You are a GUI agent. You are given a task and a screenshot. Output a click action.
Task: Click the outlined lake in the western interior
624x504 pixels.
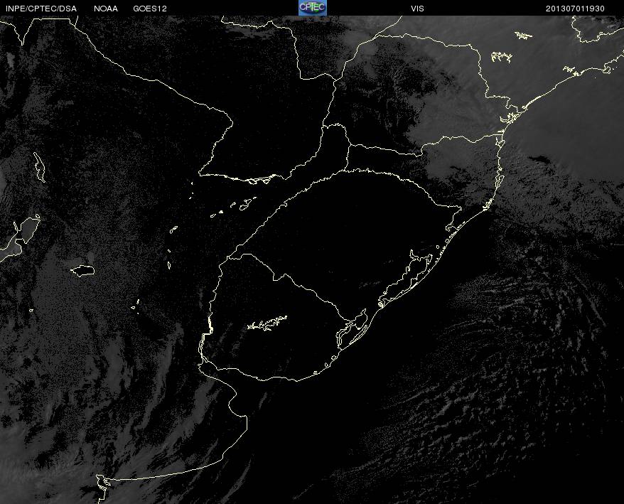click(82, 271)
